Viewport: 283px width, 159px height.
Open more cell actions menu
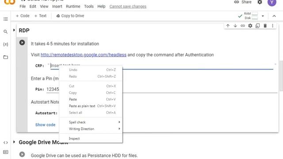(272, 26)
